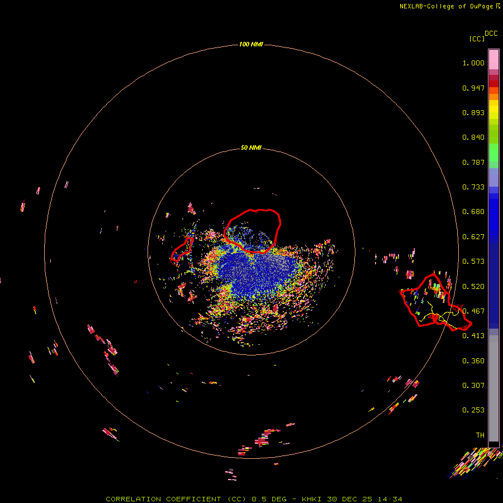The width and height of the screenshot is (503, 503).
Task: Click the TH threshold label on the scale
Action: [x=480, y=435]
